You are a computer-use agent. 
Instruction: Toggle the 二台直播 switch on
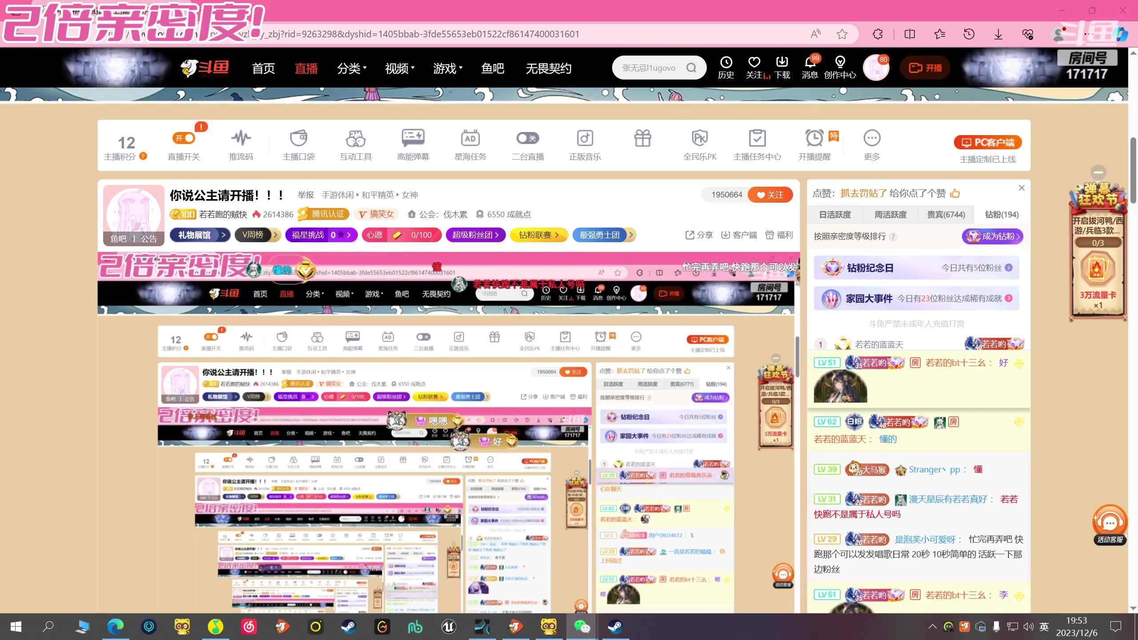(527, 138)
